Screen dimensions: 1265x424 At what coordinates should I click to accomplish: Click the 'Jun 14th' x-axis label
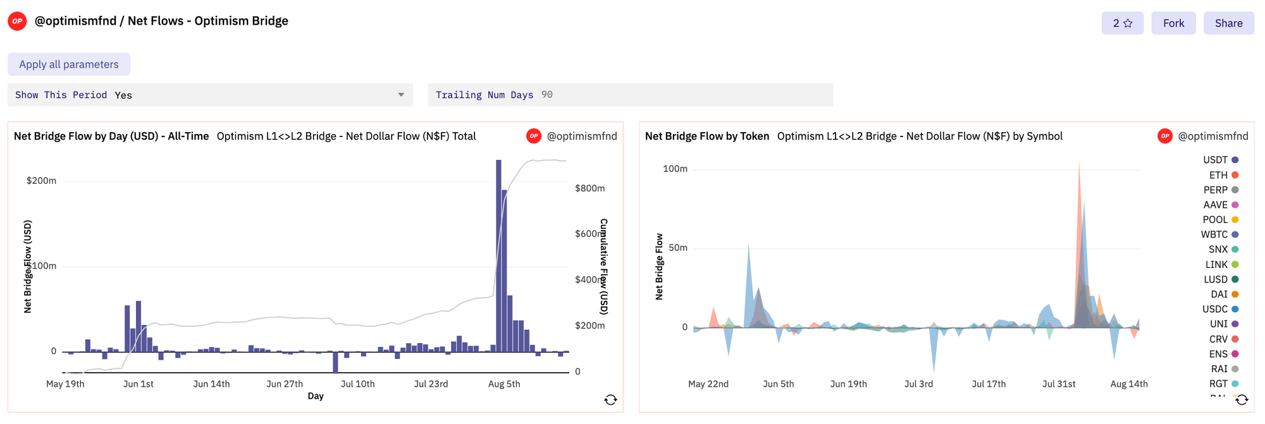pos(212,384)
